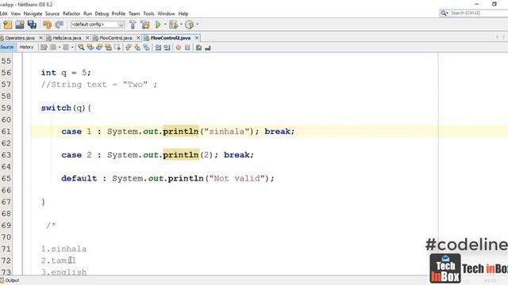
Task: Click the New Project icon
Action: click(x=7, y=25)
